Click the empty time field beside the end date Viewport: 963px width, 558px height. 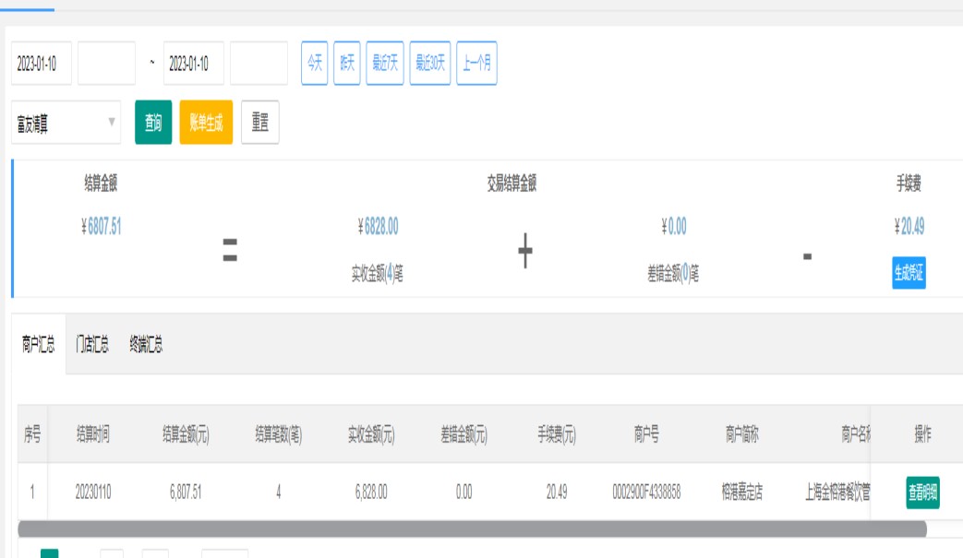pos(259,64)
